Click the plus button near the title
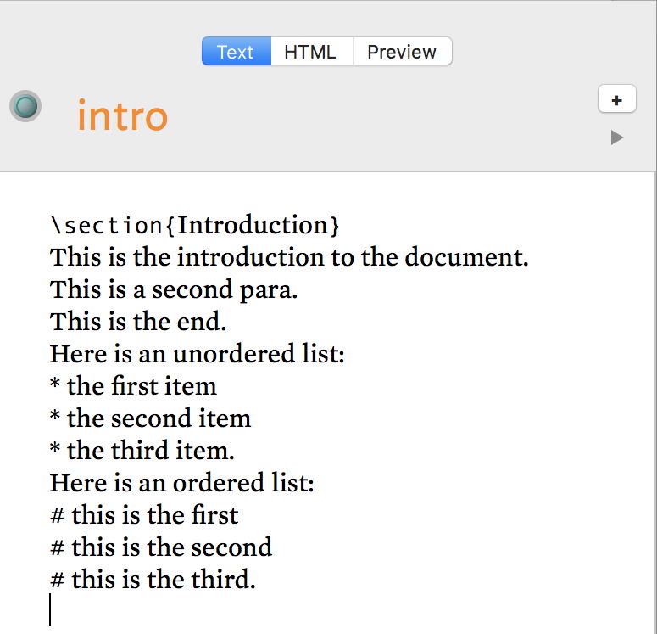This screenshot has width=657, height=634. pos(616,100)
